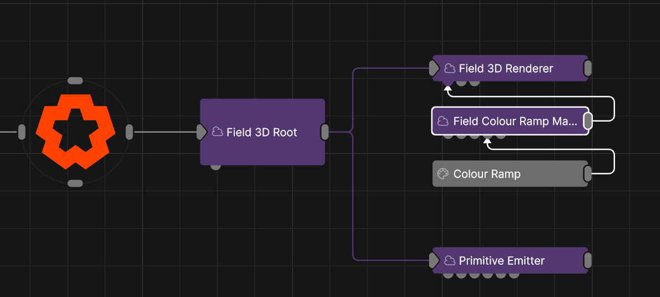This screenshot has width=660, height=297.
Task: Click the cloud icon on Field 3D Root
Action: pyautogui.click(x=218, y=132)
